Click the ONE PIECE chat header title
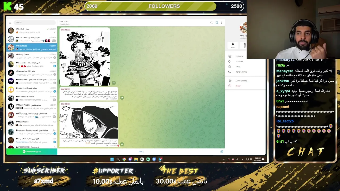 64,21
